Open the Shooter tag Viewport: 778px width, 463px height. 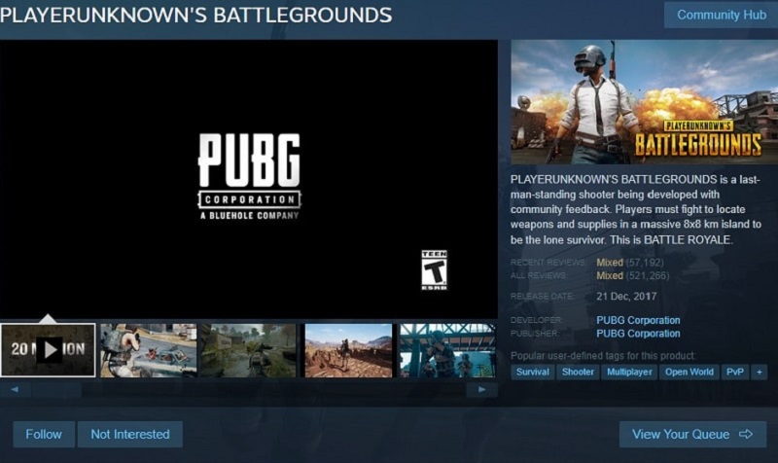[x=578, y=372]
